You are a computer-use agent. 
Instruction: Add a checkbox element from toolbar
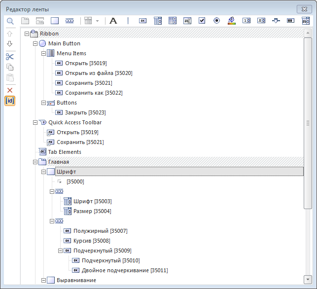click(x=202, y=21)
